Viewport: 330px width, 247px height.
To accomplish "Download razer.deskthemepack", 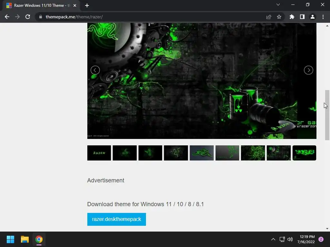I will tap(117, 219).
